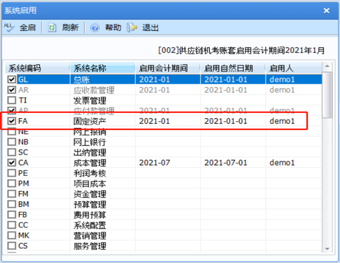Screen dimensions: 340x263
Task: Click the 启用自然日期 column header
Action: (233, 68)
